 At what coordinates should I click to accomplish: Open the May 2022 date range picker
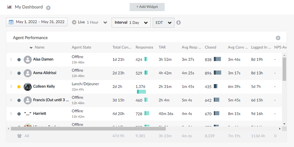(x=40, y=22)
